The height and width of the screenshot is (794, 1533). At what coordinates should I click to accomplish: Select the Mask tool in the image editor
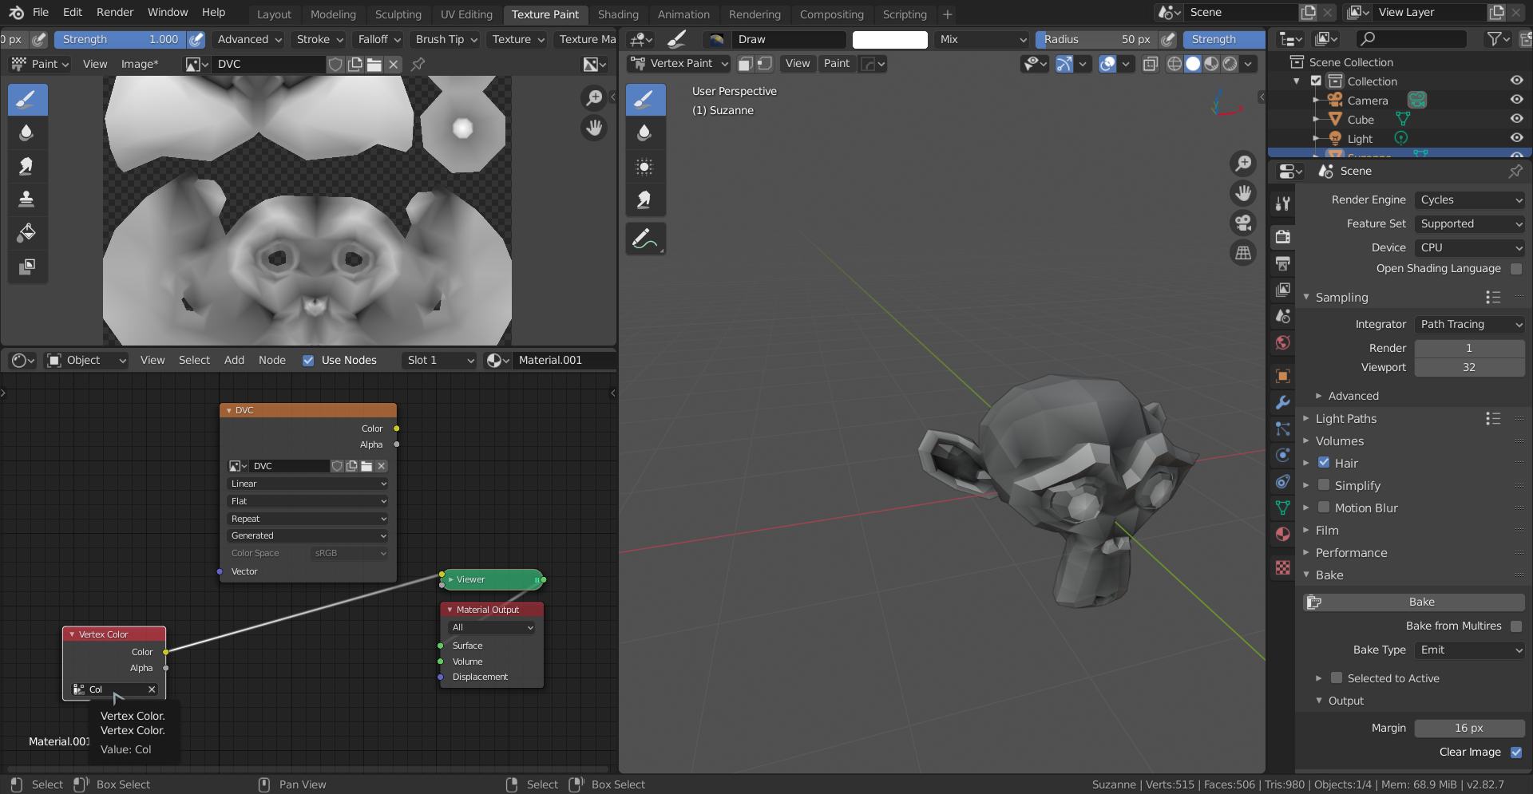click(27, 267)
